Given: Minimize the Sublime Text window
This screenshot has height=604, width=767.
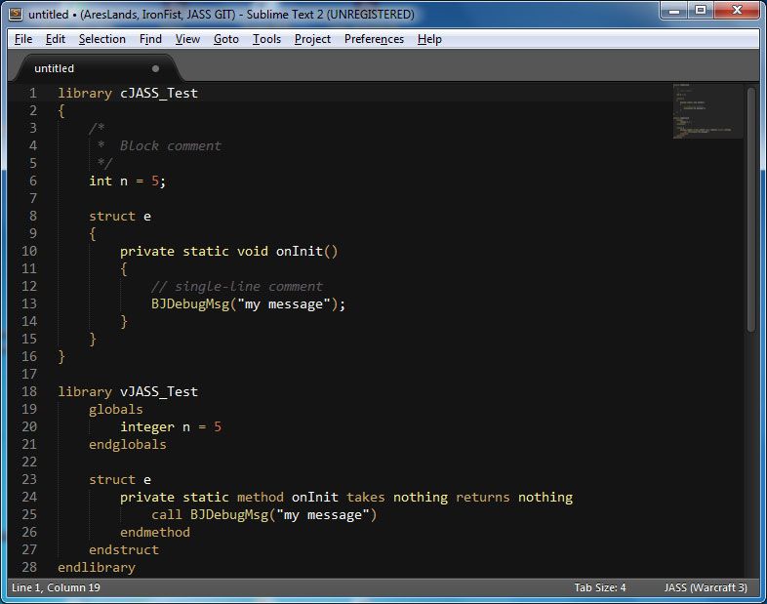Looking at the screenshot, I should 674,11.
